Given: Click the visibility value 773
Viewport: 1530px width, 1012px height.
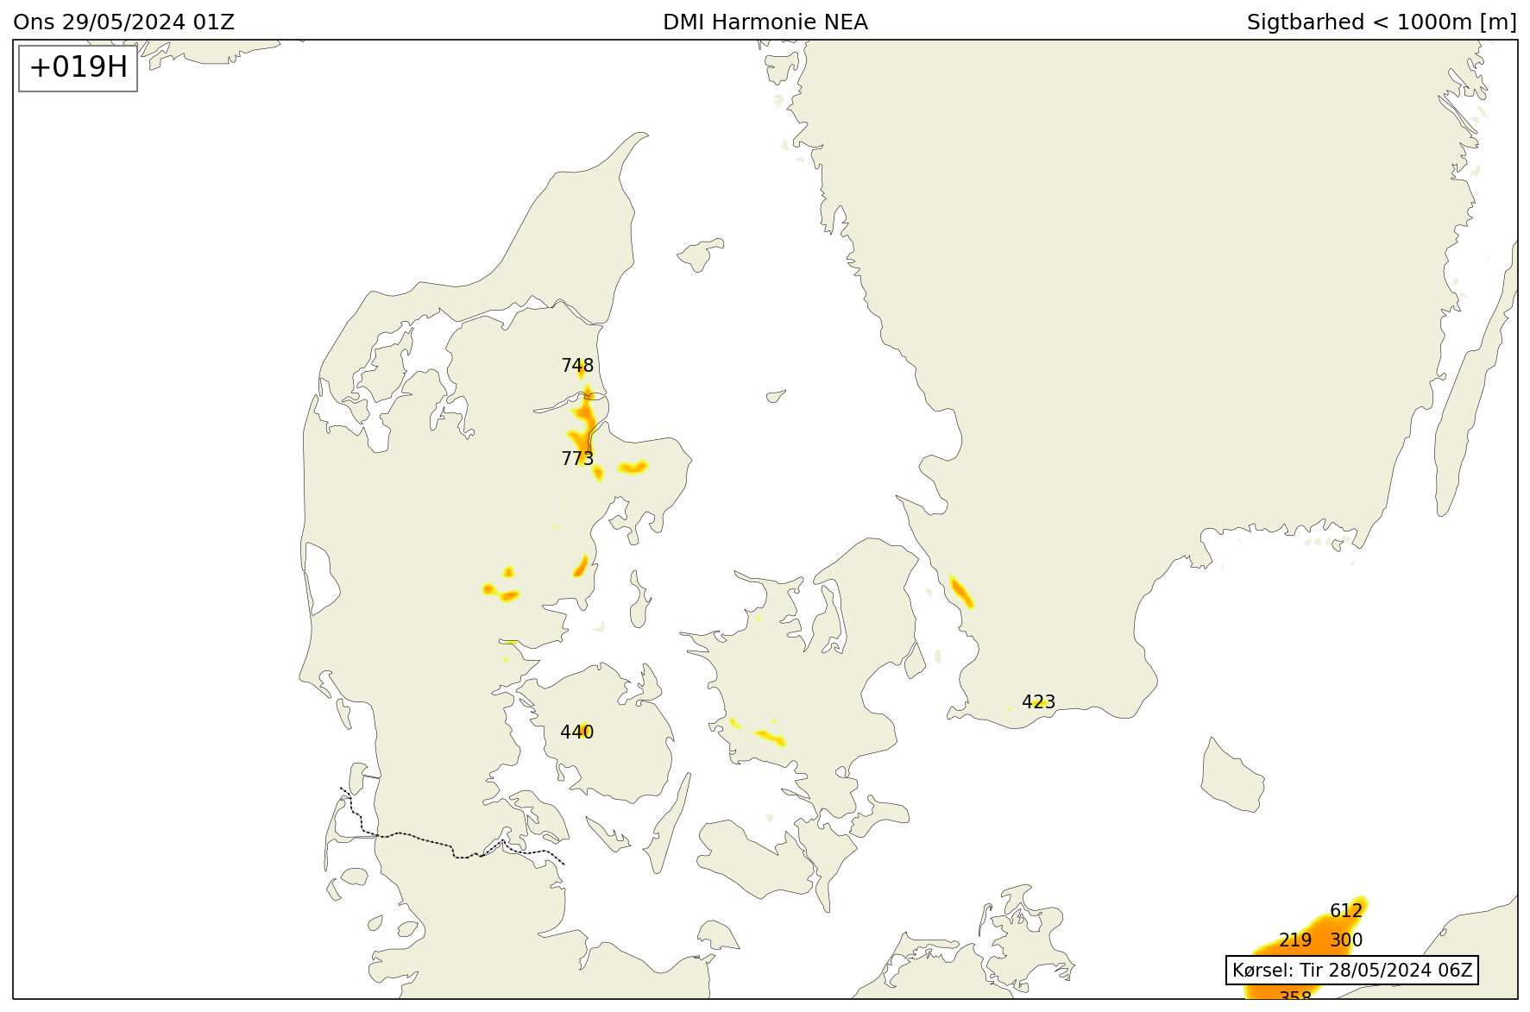Looking at the screenshot, I should (x=577, y=458).
